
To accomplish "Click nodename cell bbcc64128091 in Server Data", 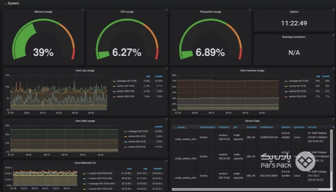I will point(269,176).
